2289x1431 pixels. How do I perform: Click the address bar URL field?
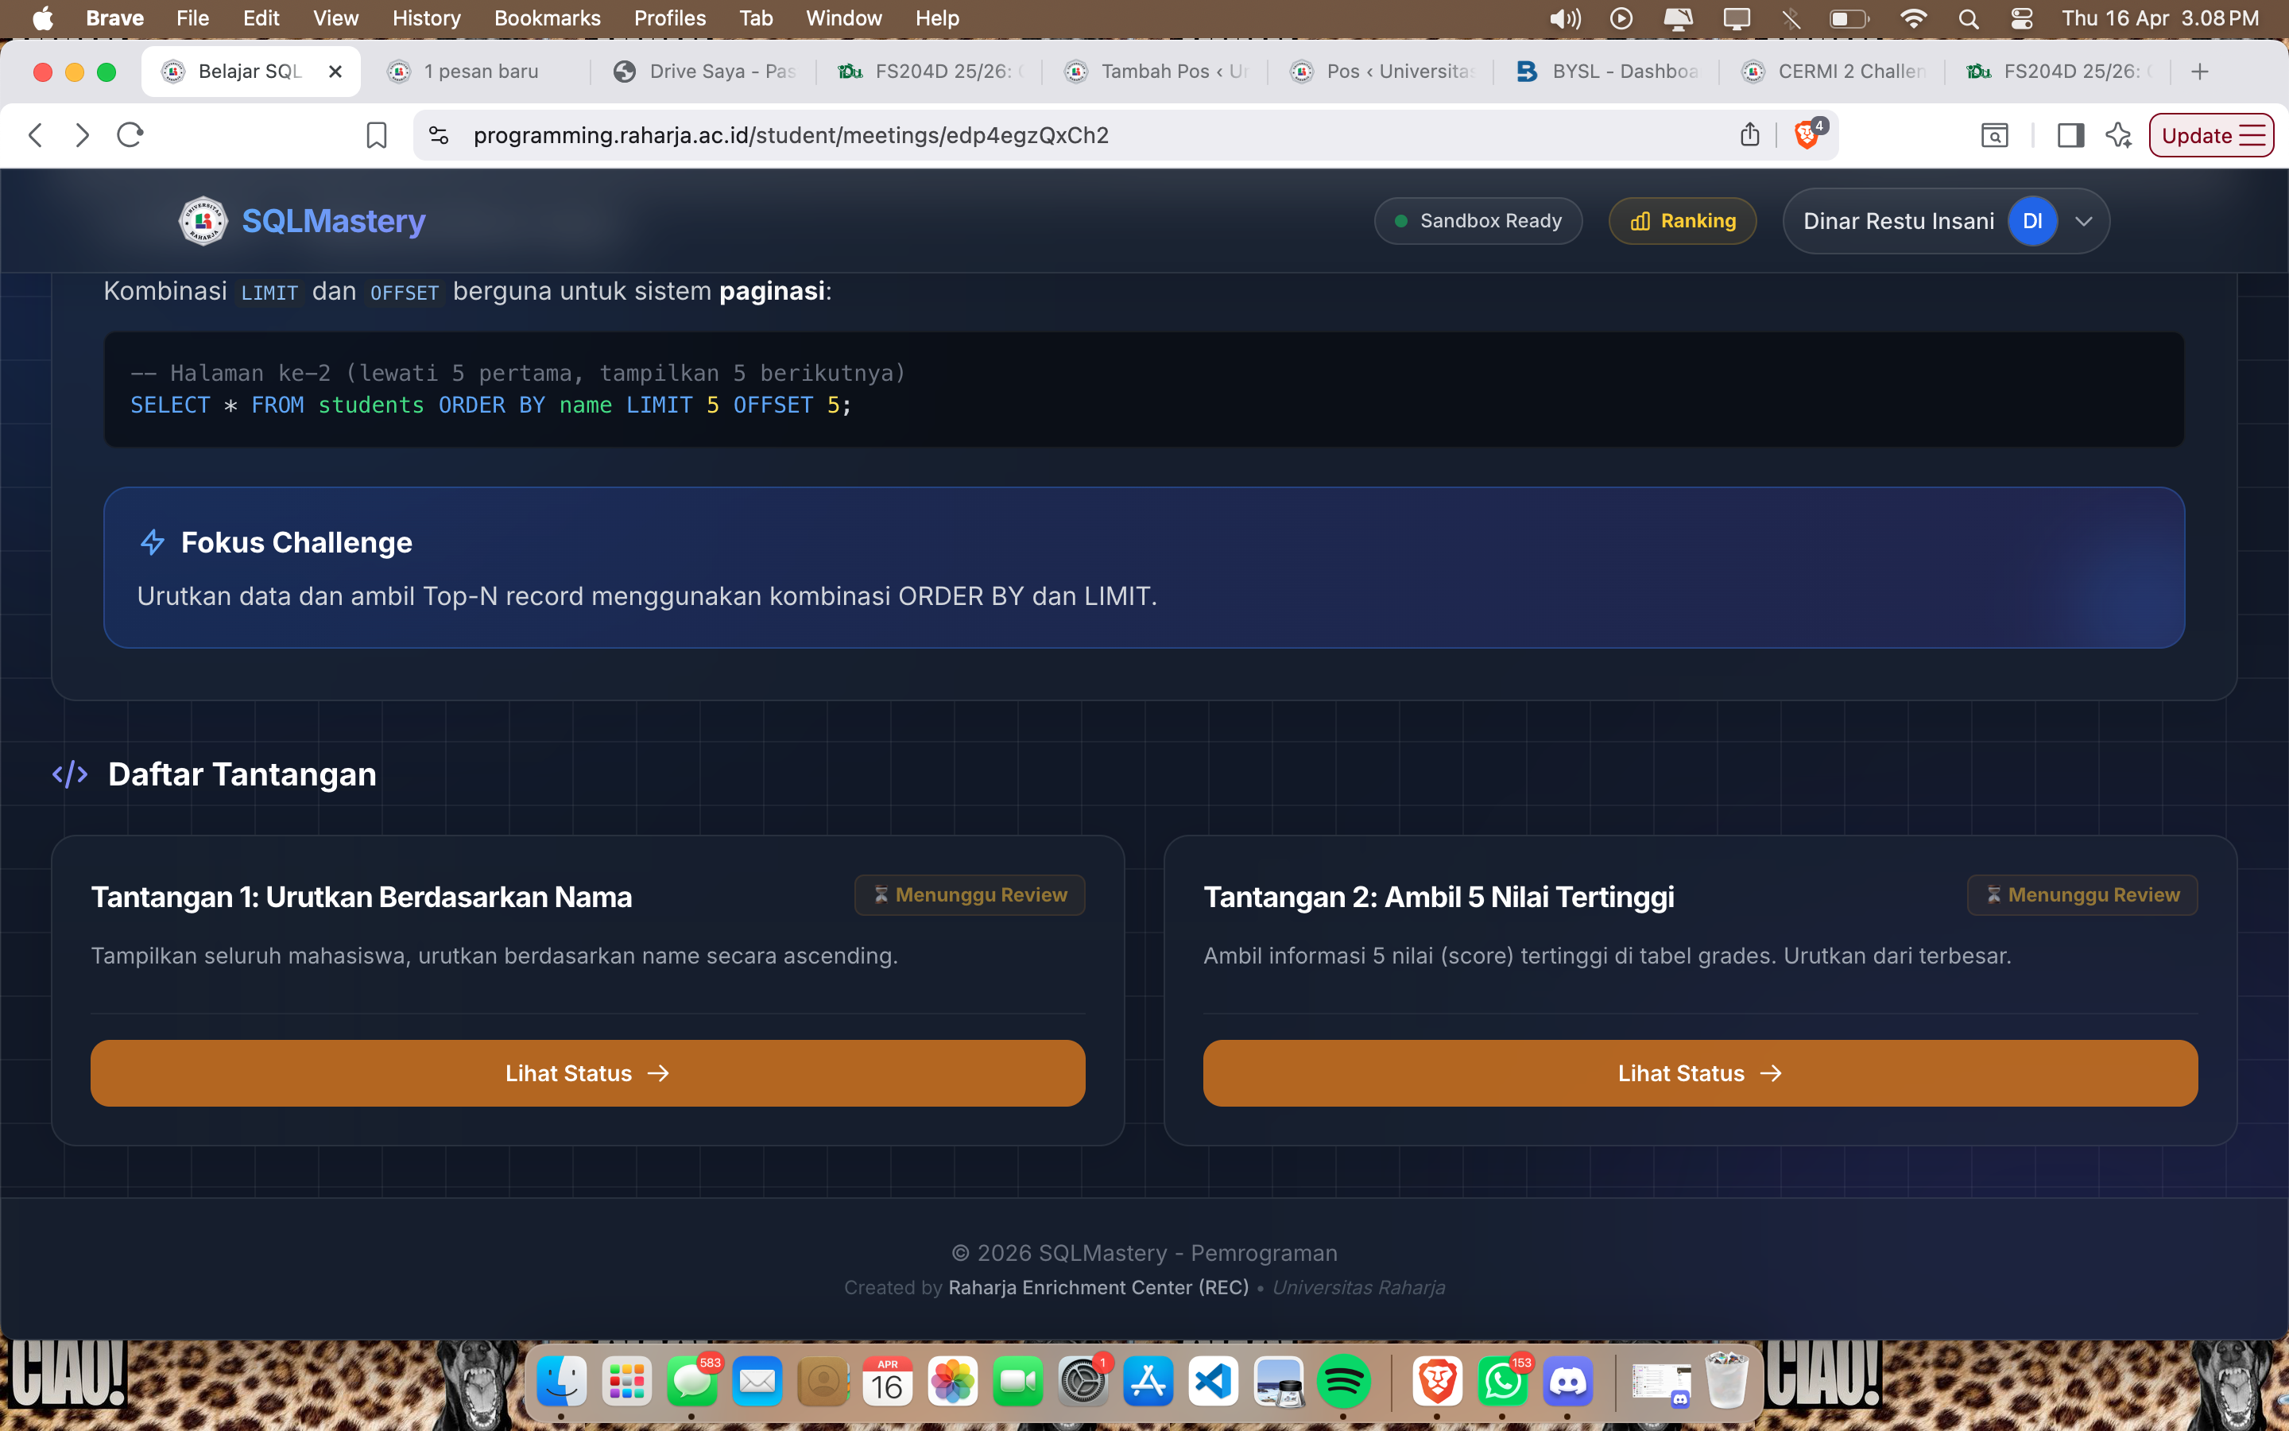coord(1040,135)
